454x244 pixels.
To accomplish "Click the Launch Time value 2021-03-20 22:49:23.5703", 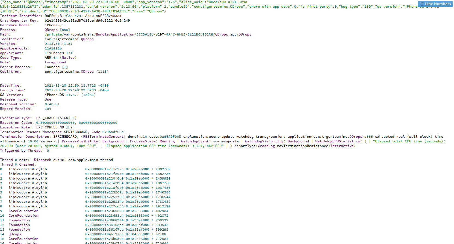I will (70, 90).
